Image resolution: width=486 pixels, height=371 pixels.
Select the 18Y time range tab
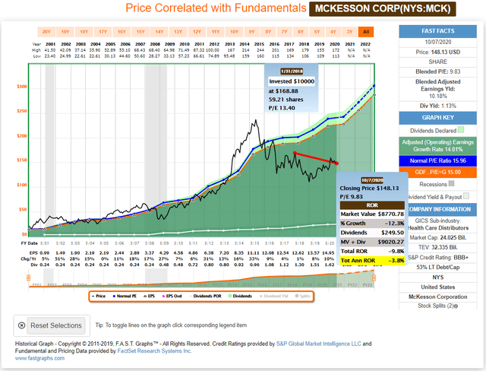coord(84,32)
